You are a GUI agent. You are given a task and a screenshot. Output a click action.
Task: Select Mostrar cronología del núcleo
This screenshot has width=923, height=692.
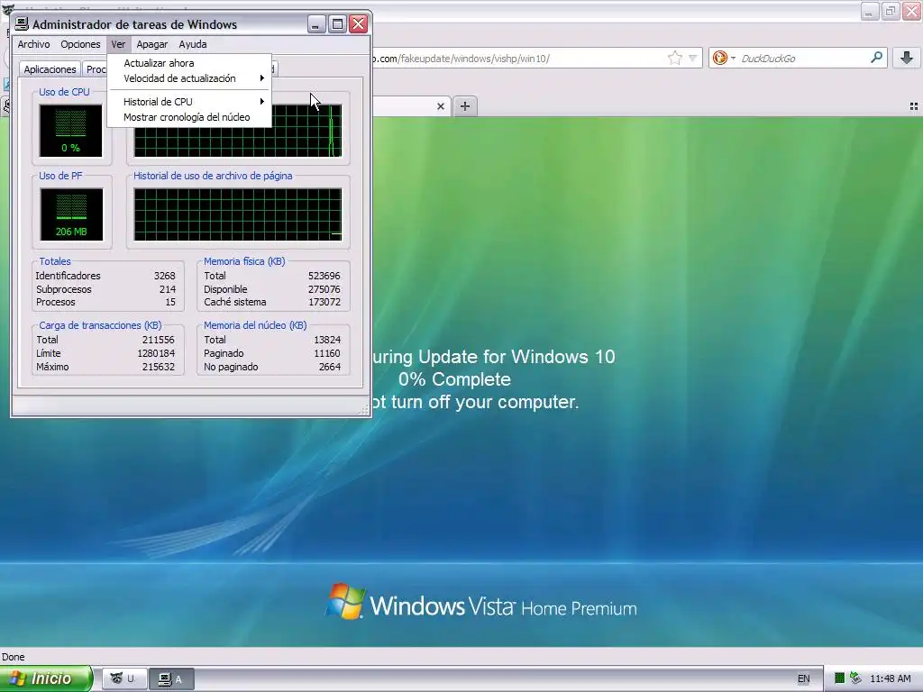pyautogui.click(x=189, y=117)
